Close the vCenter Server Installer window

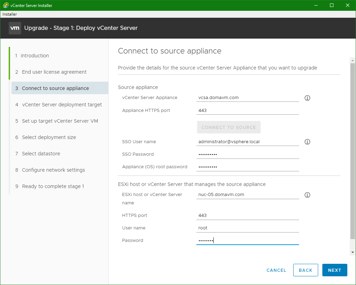[348, 5]
